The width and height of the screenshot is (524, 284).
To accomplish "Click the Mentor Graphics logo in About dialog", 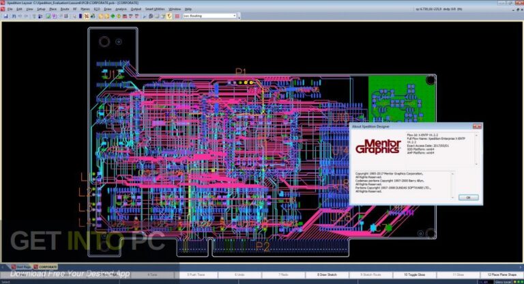I will (x=378, y=147).
